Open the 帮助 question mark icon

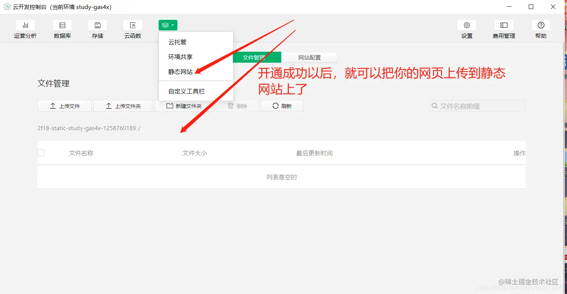[x=541, y=25]
